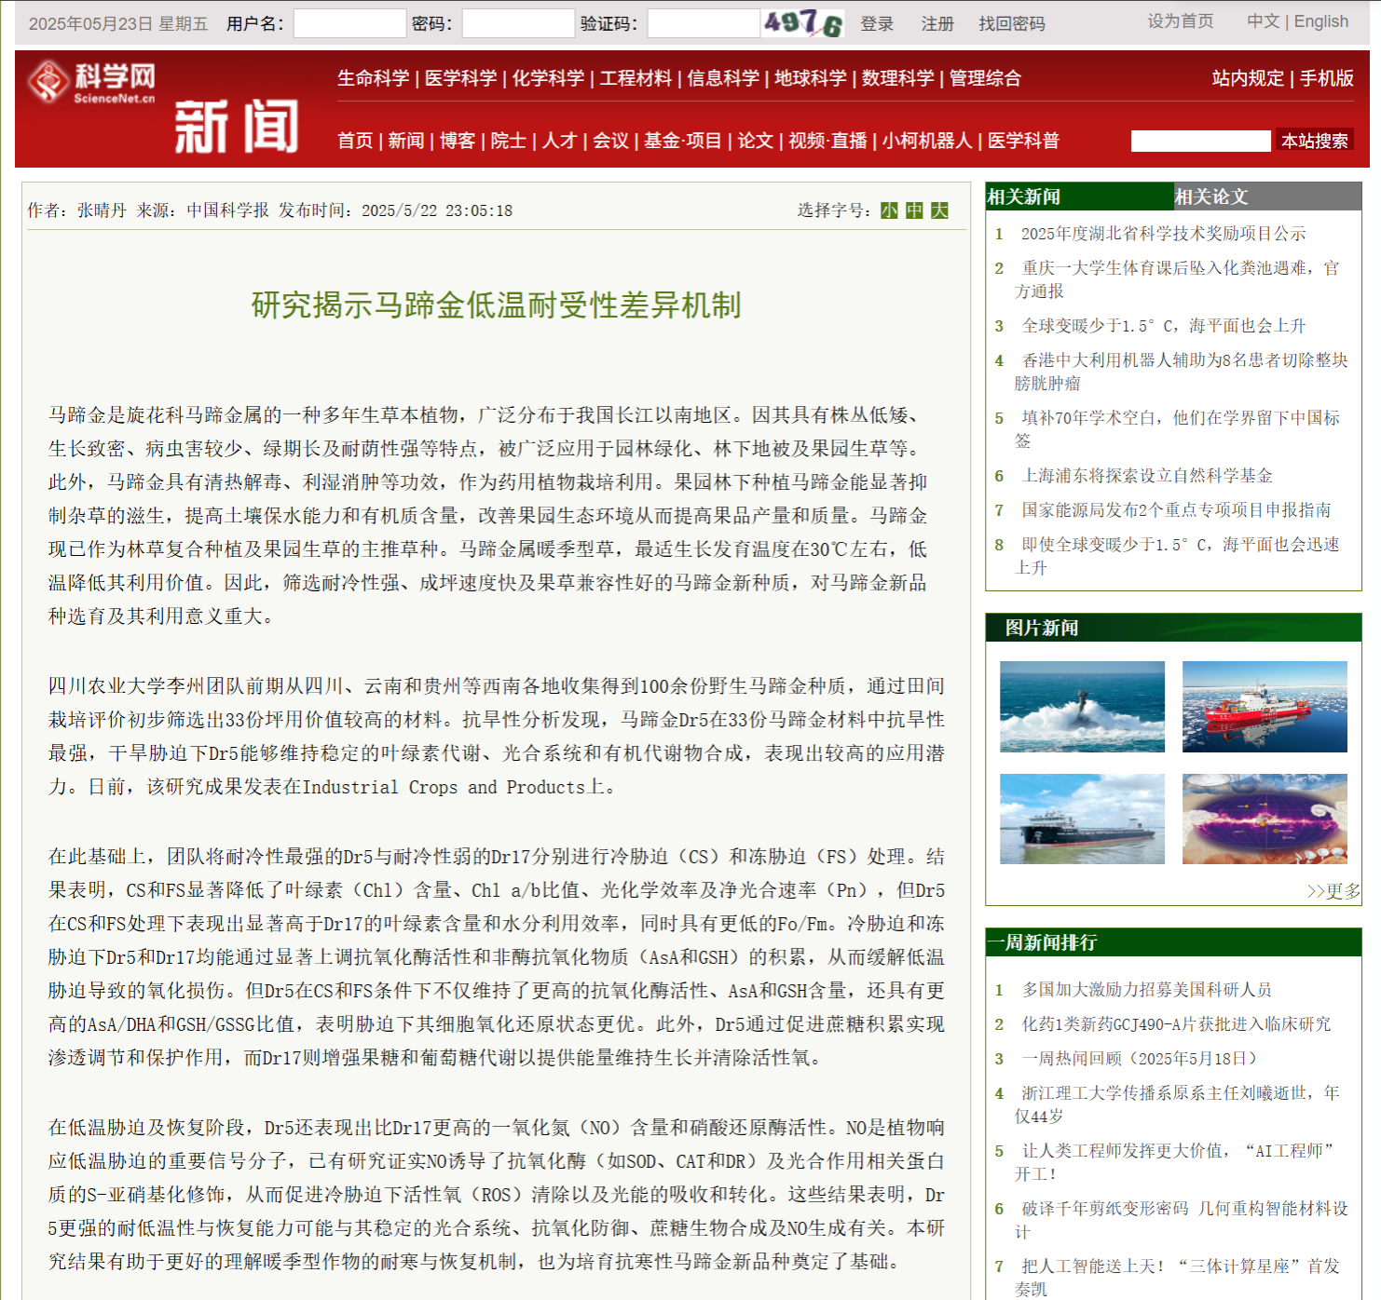Open 视频·直播 section

(x=827, y=141)
